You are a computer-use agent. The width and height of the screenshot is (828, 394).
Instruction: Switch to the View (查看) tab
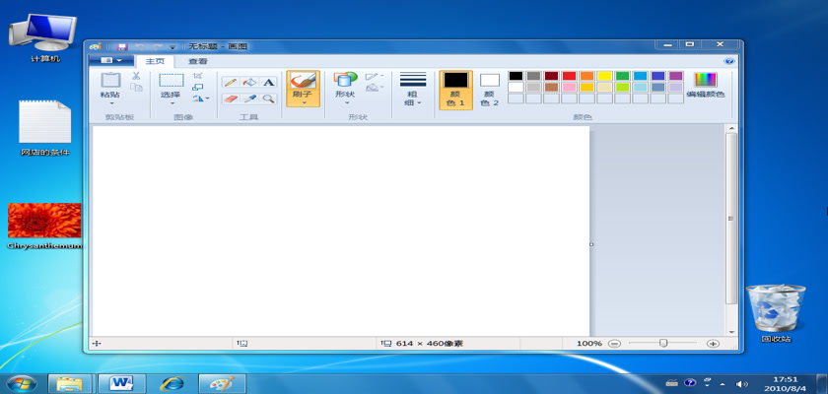coord(198,61)
